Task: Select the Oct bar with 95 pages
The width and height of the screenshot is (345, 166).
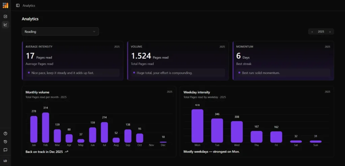Action: coord(139,138)
